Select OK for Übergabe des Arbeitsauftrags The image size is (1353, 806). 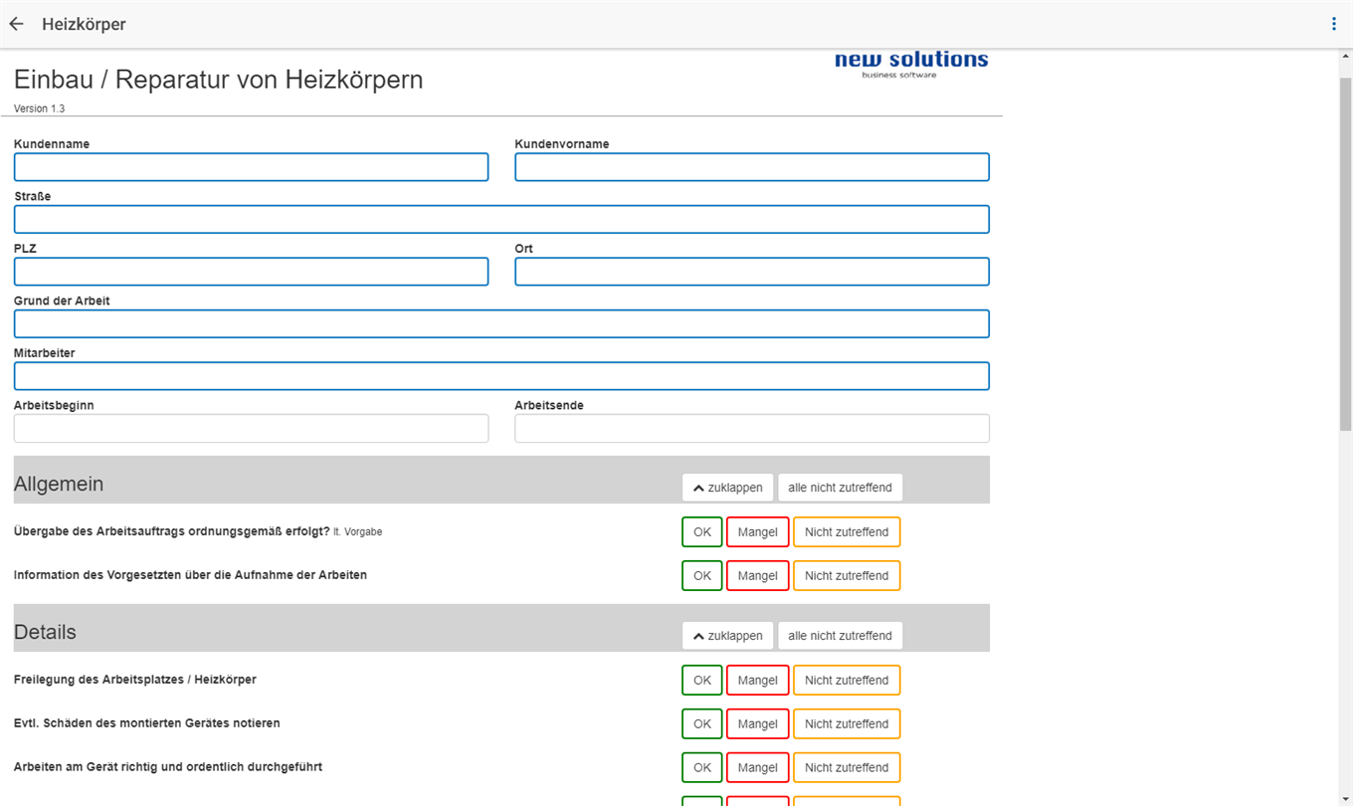(x=701, y=532)
